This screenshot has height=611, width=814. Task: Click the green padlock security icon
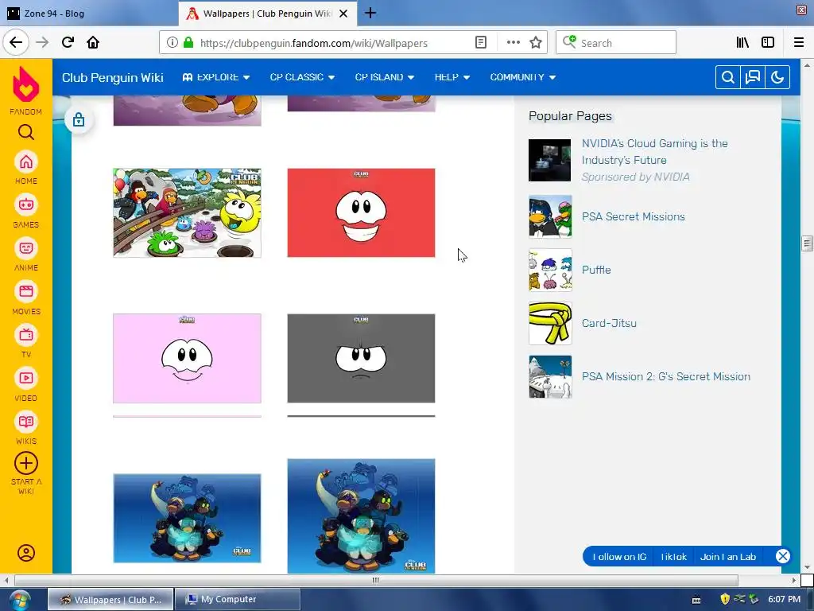click(188, 43)
